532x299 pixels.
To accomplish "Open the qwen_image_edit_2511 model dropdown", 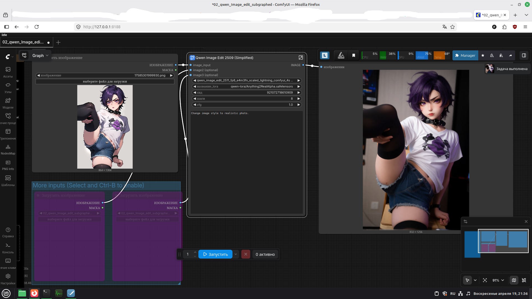I will pos(247,80).
